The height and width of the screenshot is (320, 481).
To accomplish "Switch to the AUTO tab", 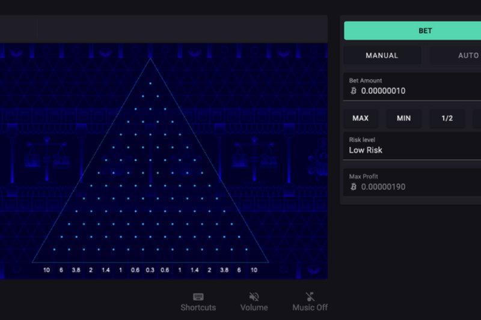I will pos(455,55).
